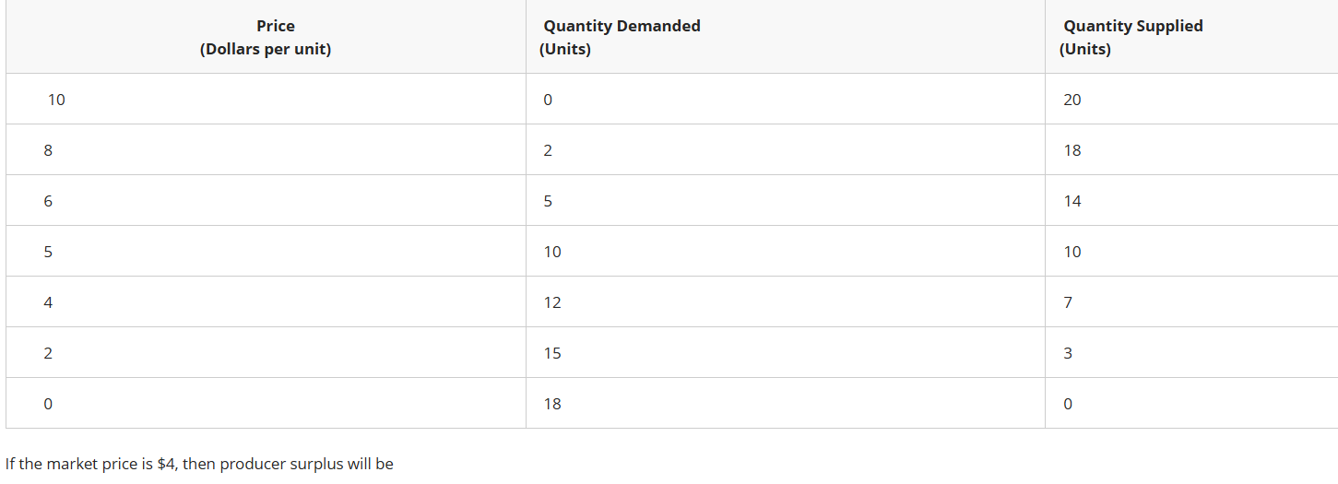
Task: Select quantity demanded value 5
Action: tap(548, 201)
